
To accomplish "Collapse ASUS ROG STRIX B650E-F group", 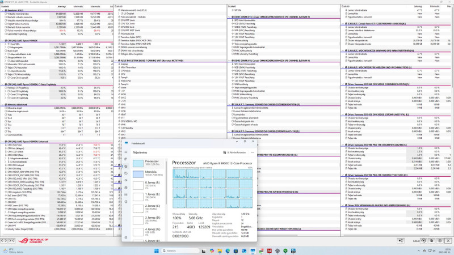I will 116,61.
